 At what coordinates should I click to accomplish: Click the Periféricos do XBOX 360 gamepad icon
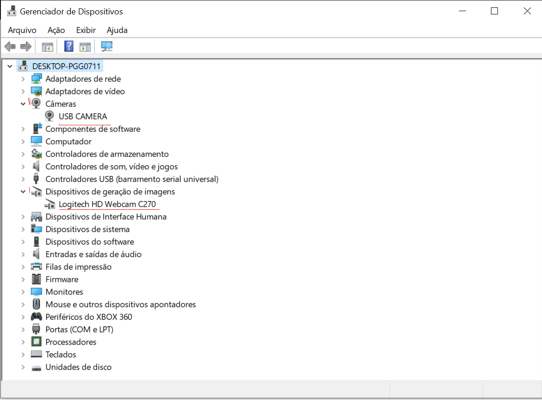point(36,317)
